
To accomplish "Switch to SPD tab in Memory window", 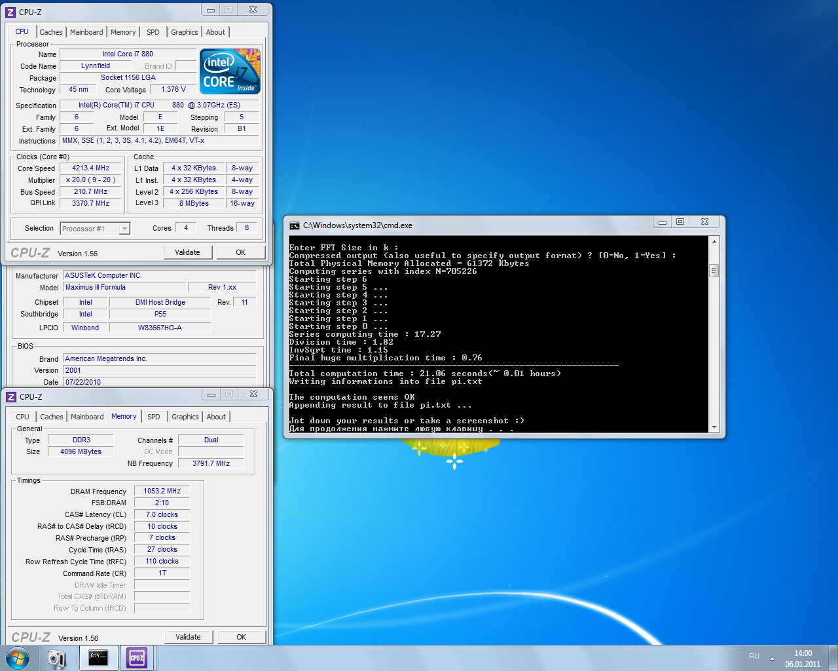I will coord(154,417).
